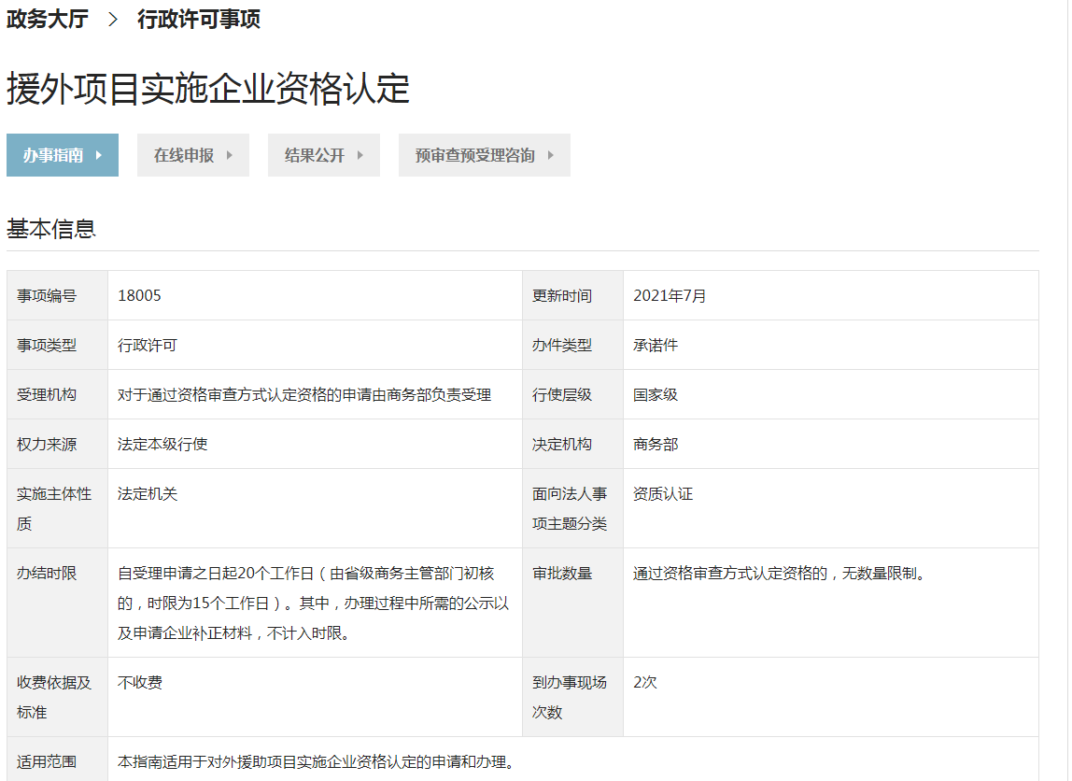1072x781 pixels.
Task: Select the 结果公开 button
Action: click(x=315, y=156)
